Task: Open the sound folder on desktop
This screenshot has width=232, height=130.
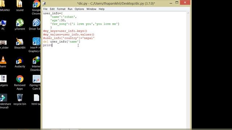Action: (x=20, y=6)
